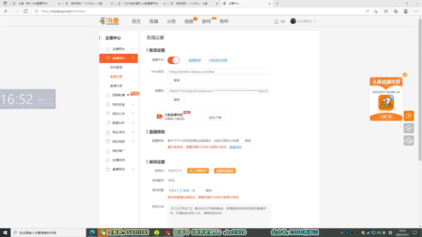Click the 我的视频 video icon
Image resolution: width=422 pixels, height=237 pixels.
pyautogui.click(x=108, y=142)
